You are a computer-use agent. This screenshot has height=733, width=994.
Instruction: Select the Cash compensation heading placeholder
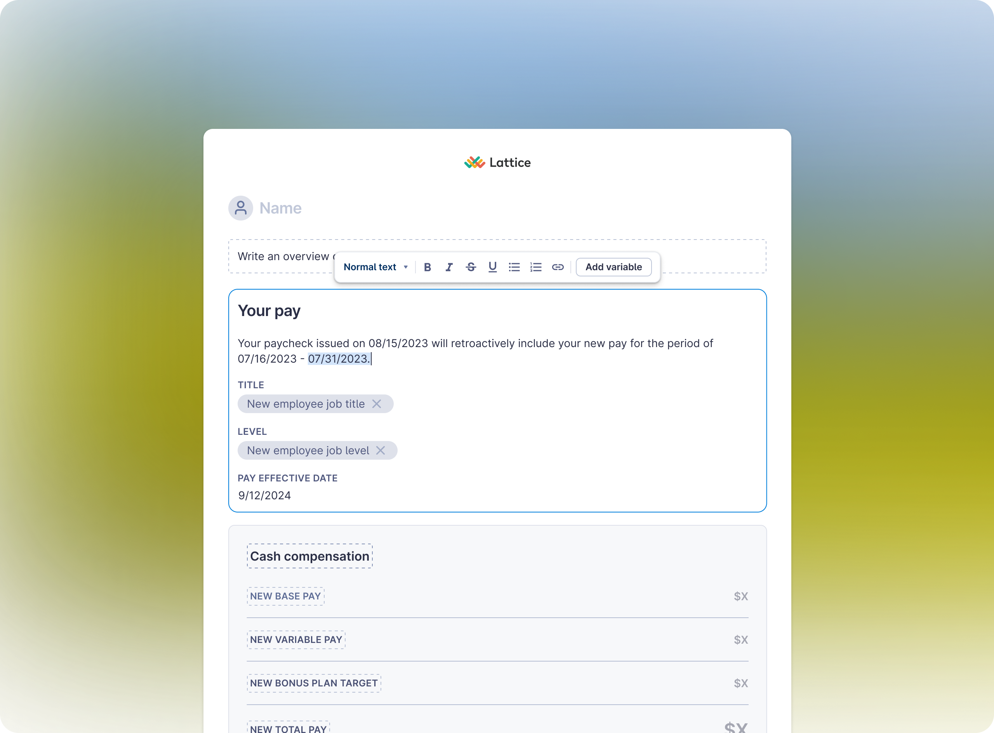(310, 556)
